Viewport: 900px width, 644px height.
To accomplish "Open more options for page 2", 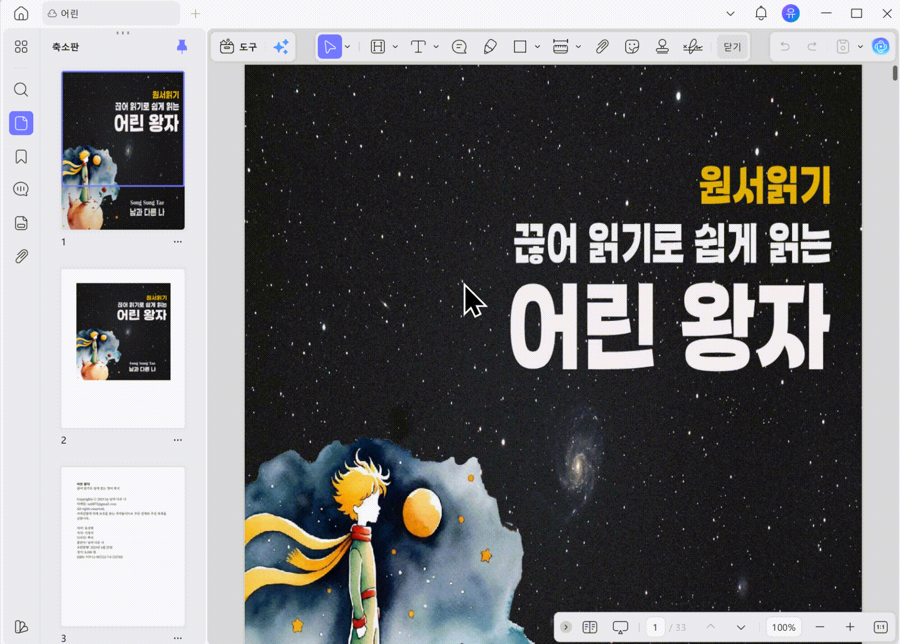I will coord(178,440).
